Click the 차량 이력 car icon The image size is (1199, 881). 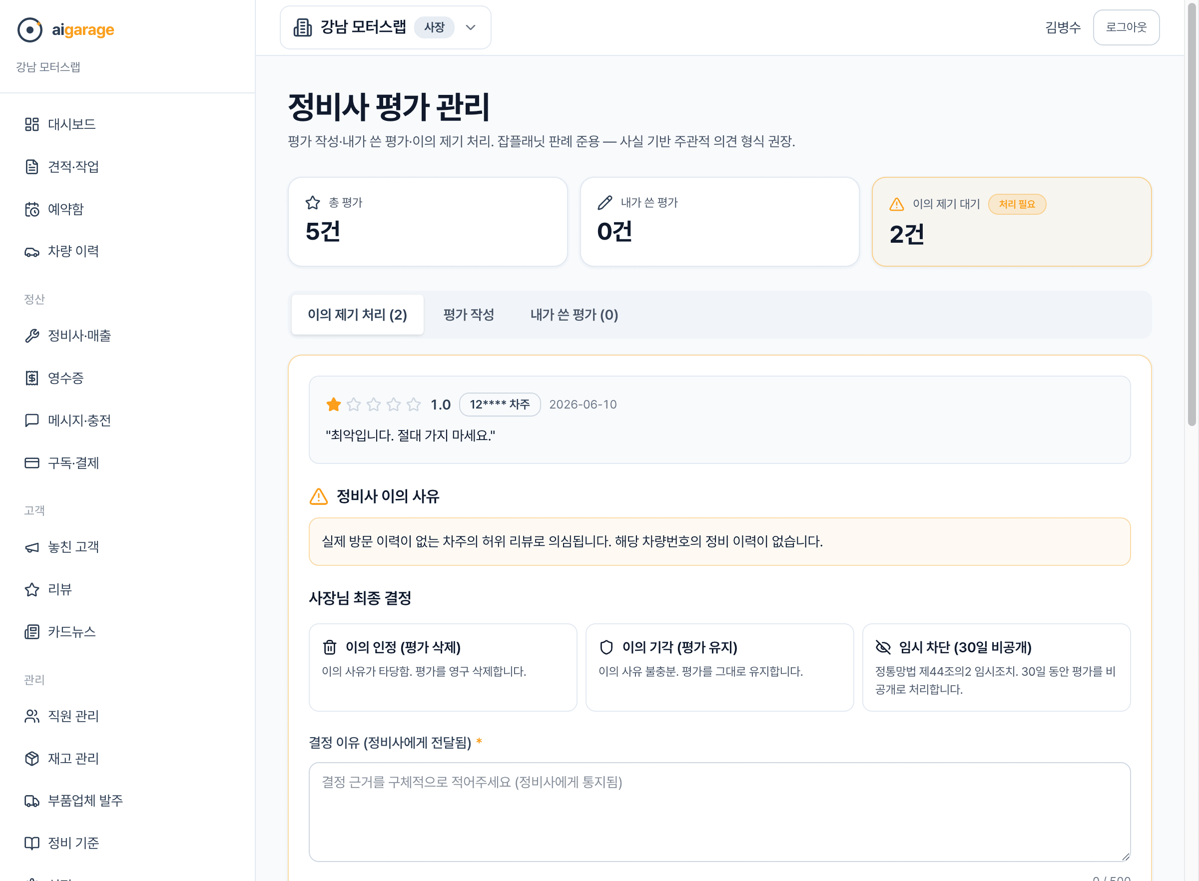[32, 252]
